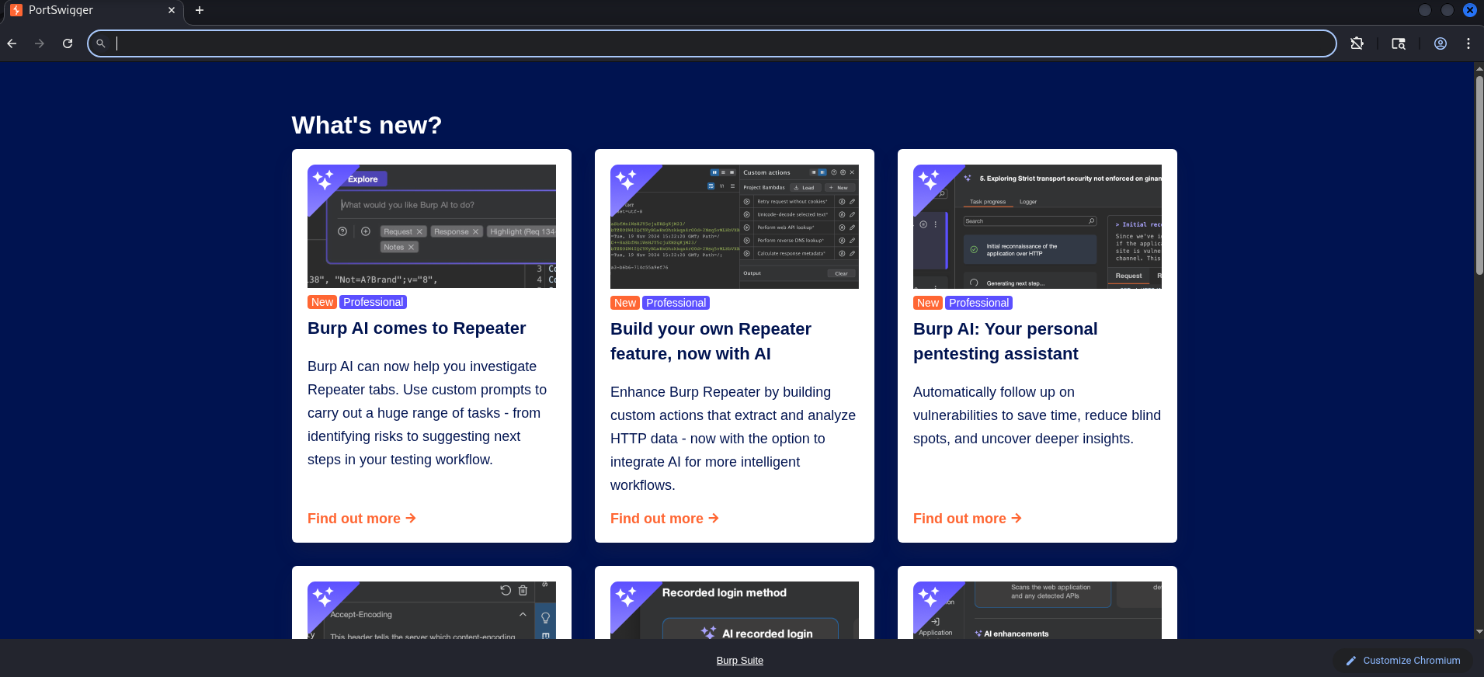Open the tab search icon in toolbar
The width and height of the screenshot is (1484, 677).
[x=1399, y=43]
